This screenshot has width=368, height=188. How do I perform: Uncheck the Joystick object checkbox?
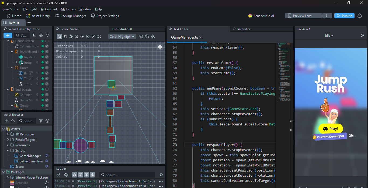point(47,57)
